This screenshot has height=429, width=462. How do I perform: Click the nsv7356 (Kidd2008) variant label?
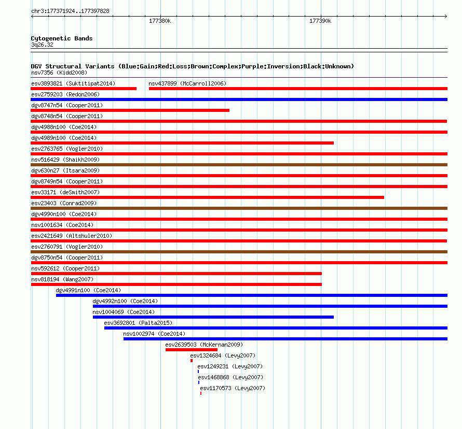click(59, 73)
